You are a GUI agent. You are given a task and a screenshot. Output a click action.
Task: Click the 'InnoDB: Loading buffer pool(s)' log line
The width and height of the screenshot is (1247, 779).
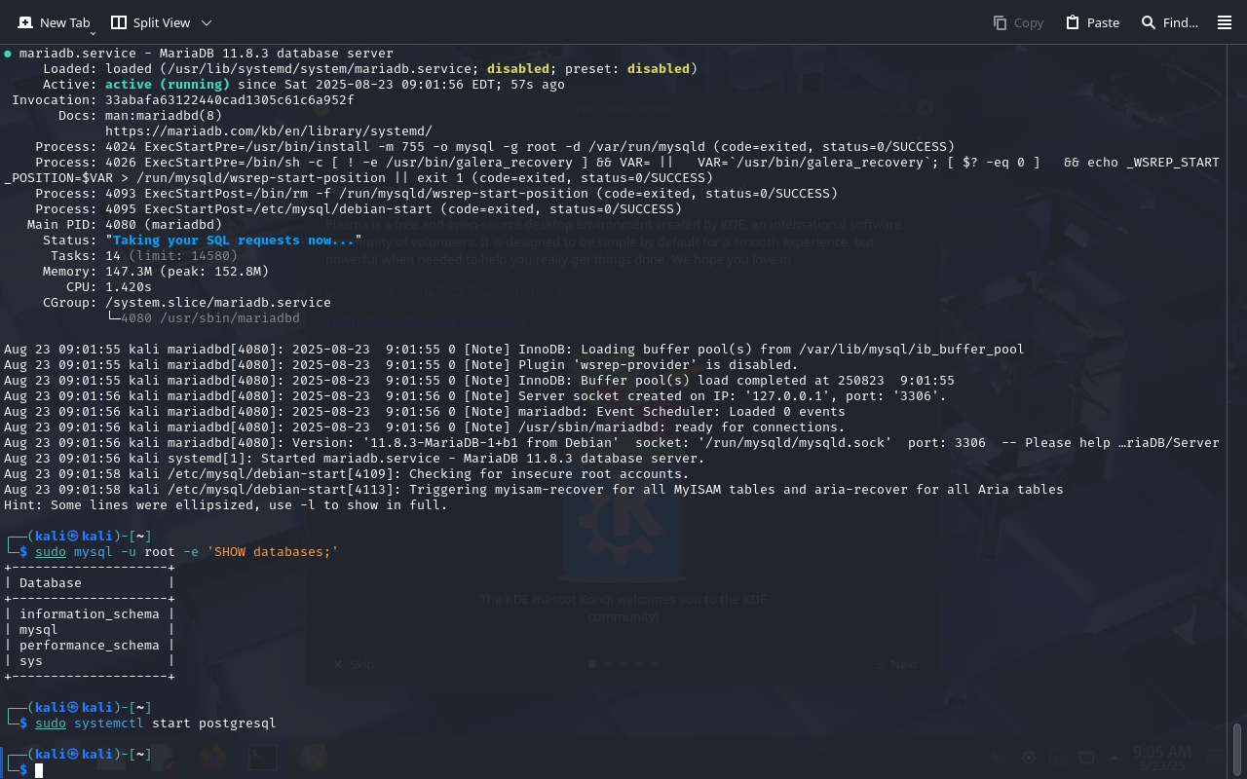tap(513, 350)
